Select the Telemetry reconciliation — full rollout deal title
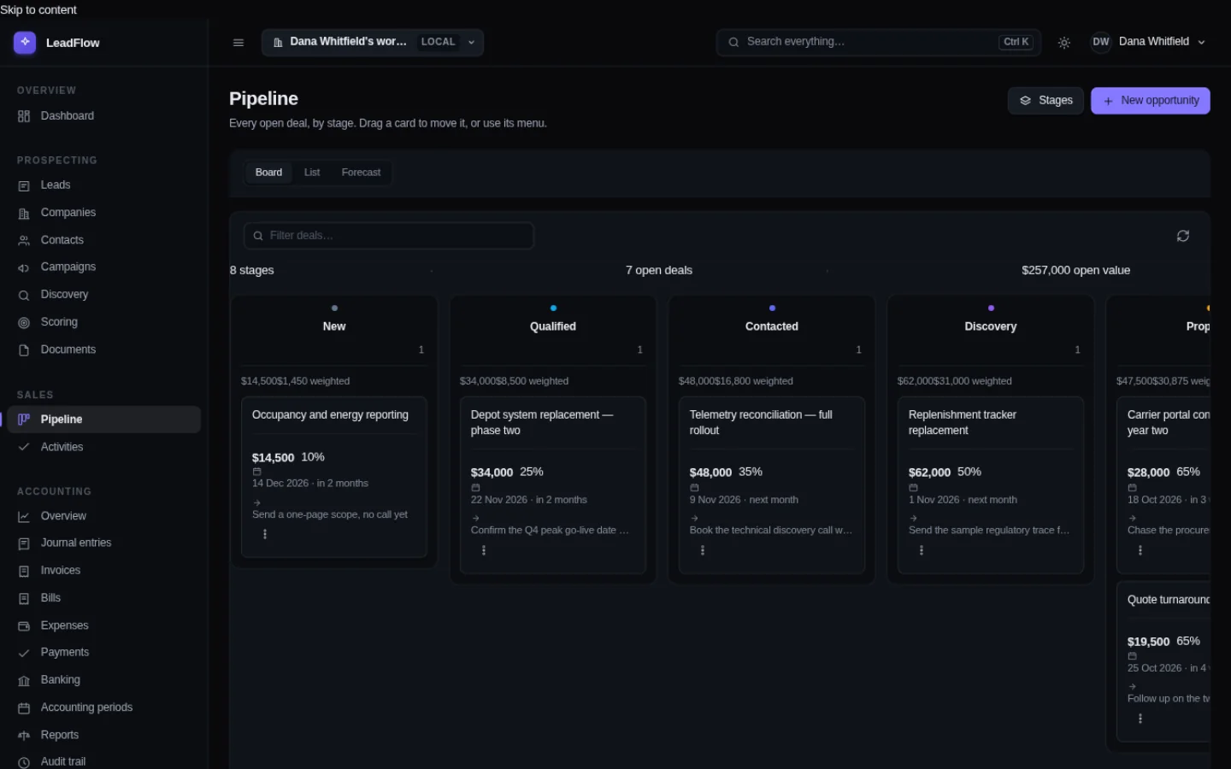1231x769 pixels. [761, 423]
